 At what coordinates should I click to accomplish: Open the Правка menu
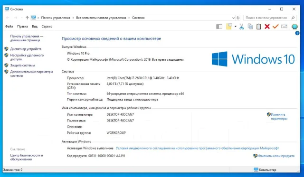click(22, 27)
